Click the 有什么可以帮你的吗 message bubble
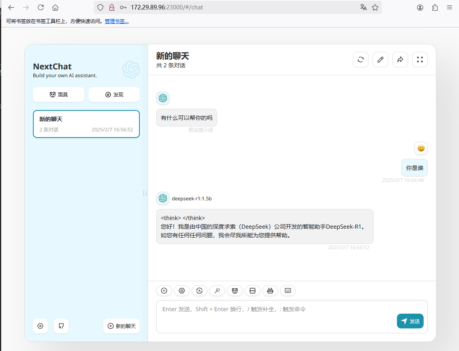The height and width of the screenshot is (351, 459). click(x=186, y=118)
